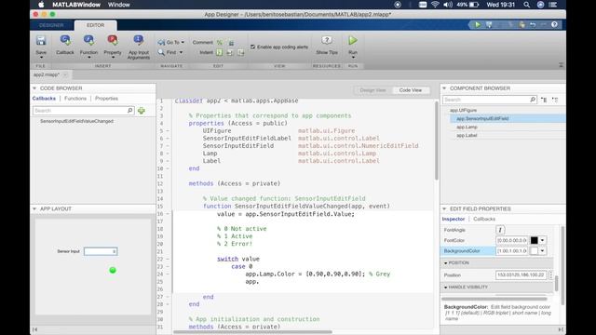
Task: Open the Property dropdown arrow
Action: point(113,58)
